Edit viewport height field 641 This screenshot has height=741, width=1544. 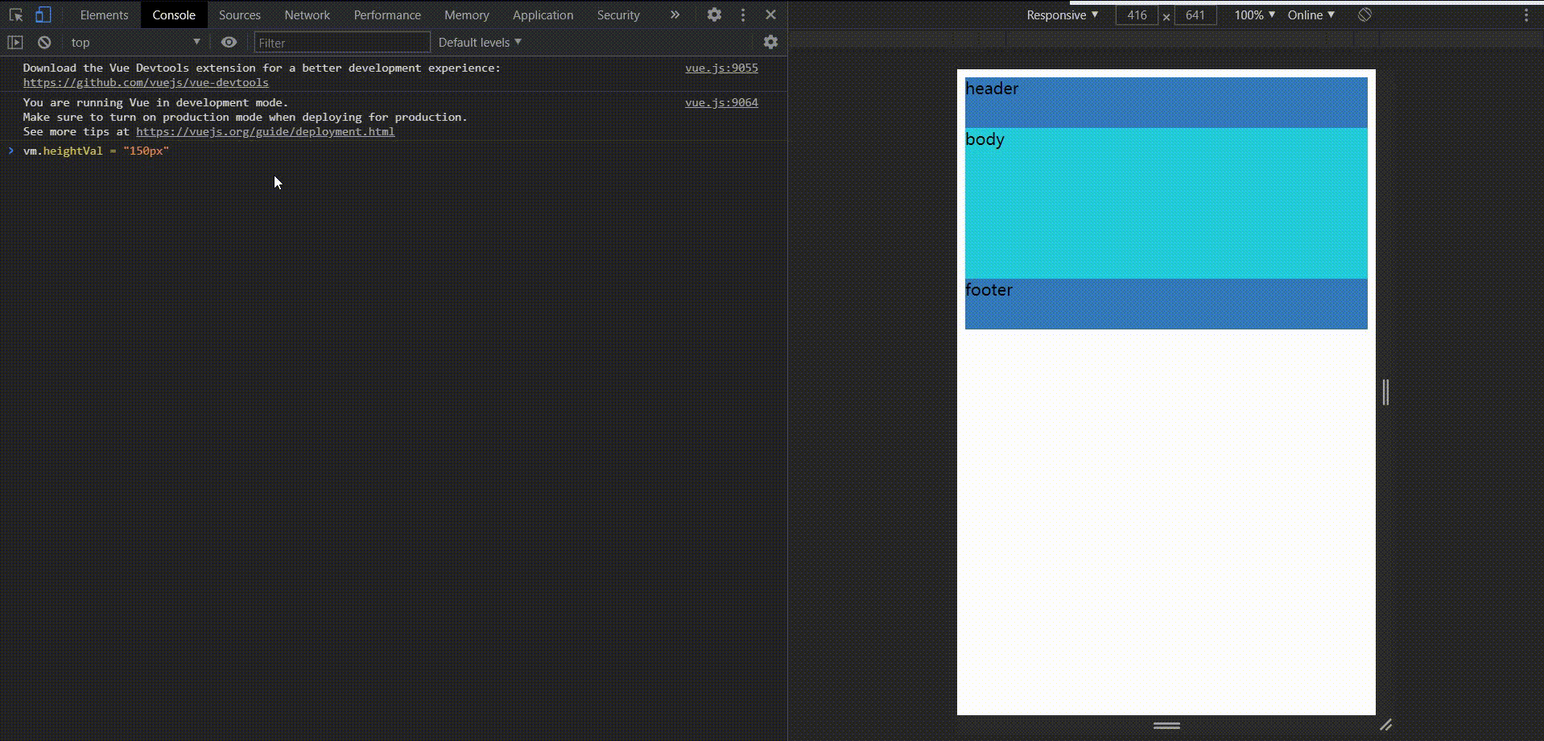click(1195, 14)
